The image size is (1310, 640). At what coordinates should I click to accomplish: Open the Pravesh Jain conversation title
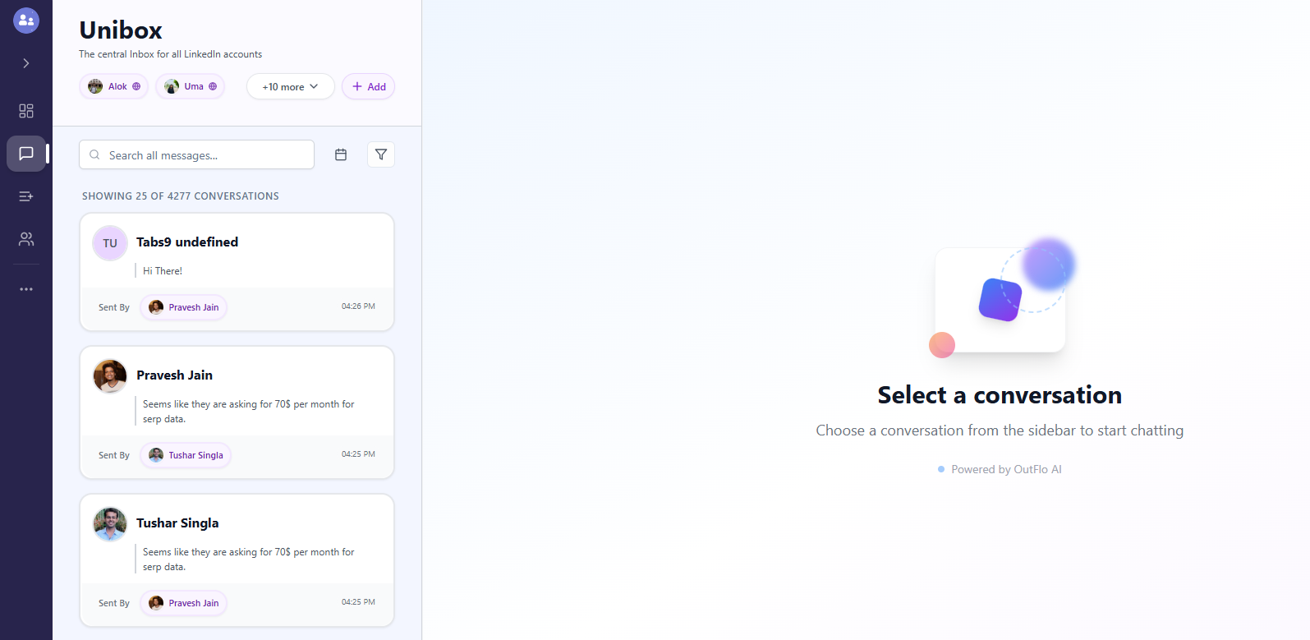174,375
